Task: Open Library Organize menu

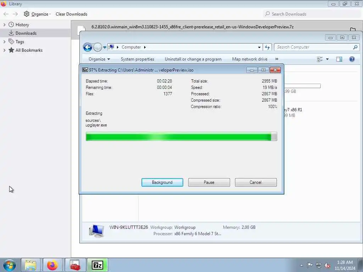Action: pos(37,14)
